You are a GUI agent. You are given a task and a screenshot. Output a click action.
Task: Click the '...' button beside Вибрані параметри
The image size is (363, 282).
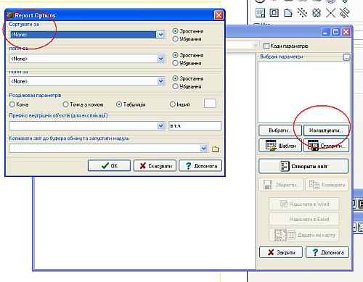pos(346,57)
